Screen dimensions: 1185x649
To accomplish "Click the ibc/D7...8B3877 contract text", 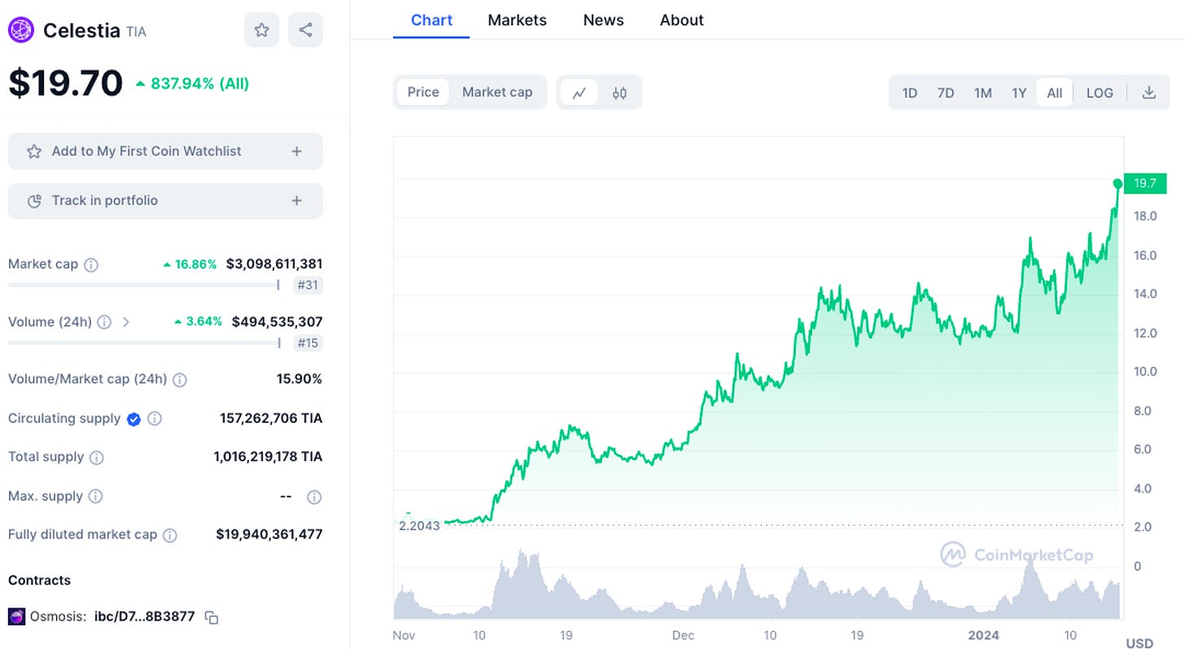I will coord(145,616).
